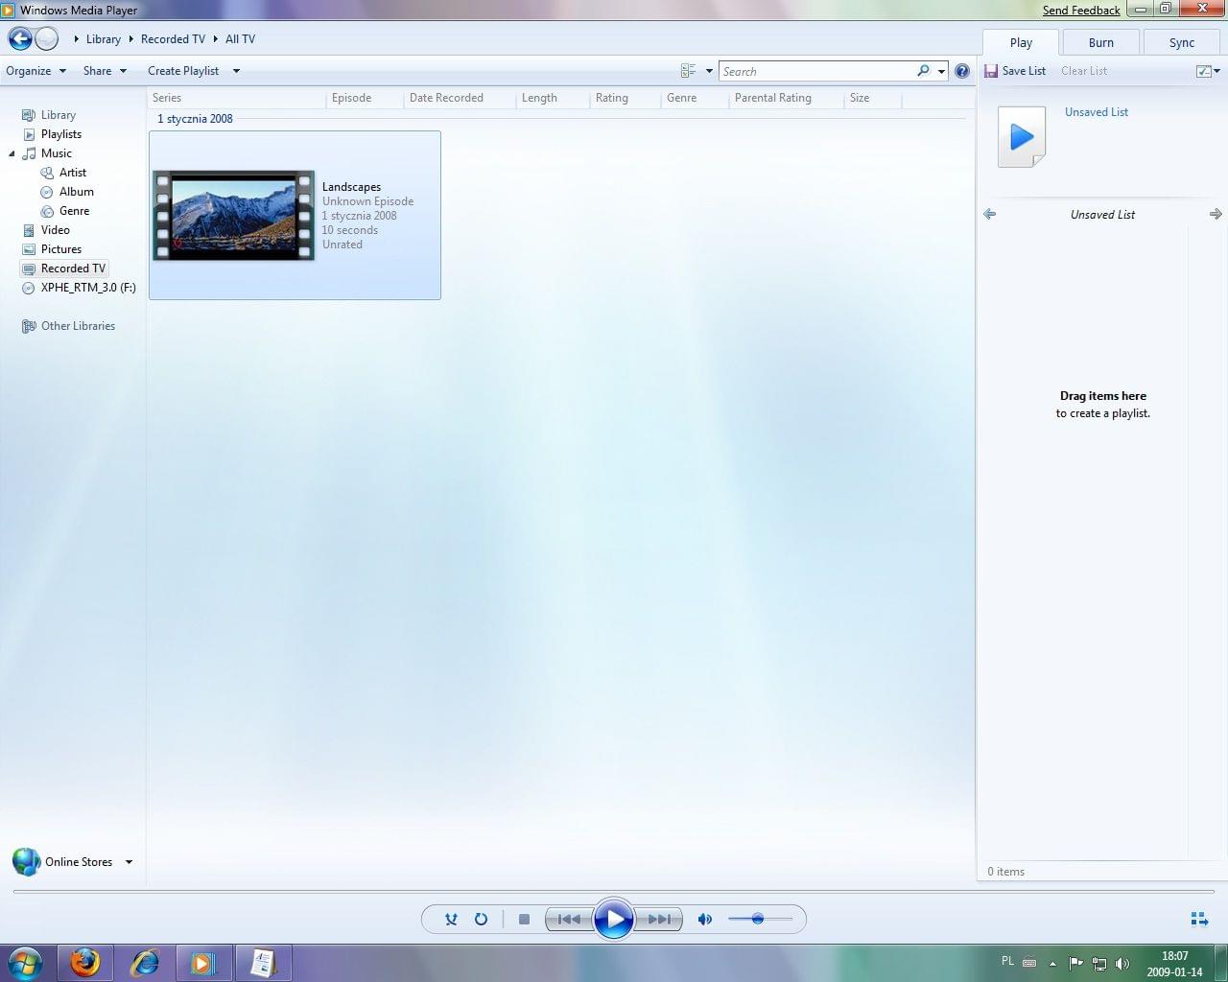The width and height of the screenshot is (1228, 982).
Task: Open Playlists in navigation pane
Action: click(60, 134)
